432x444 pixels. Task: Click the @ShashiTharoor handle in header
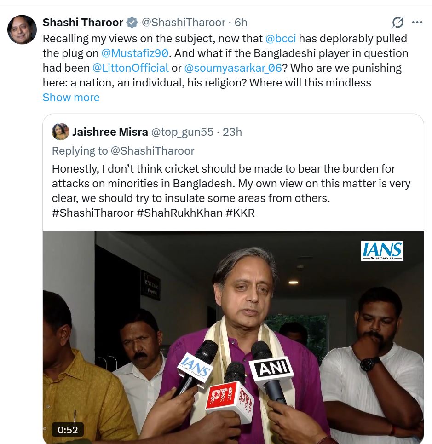(x=184, y=23)
